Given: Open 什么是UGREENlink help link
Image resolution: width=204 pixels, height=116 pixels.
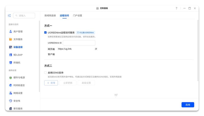Looking at the screenshot, I should [x=85, y=33].
